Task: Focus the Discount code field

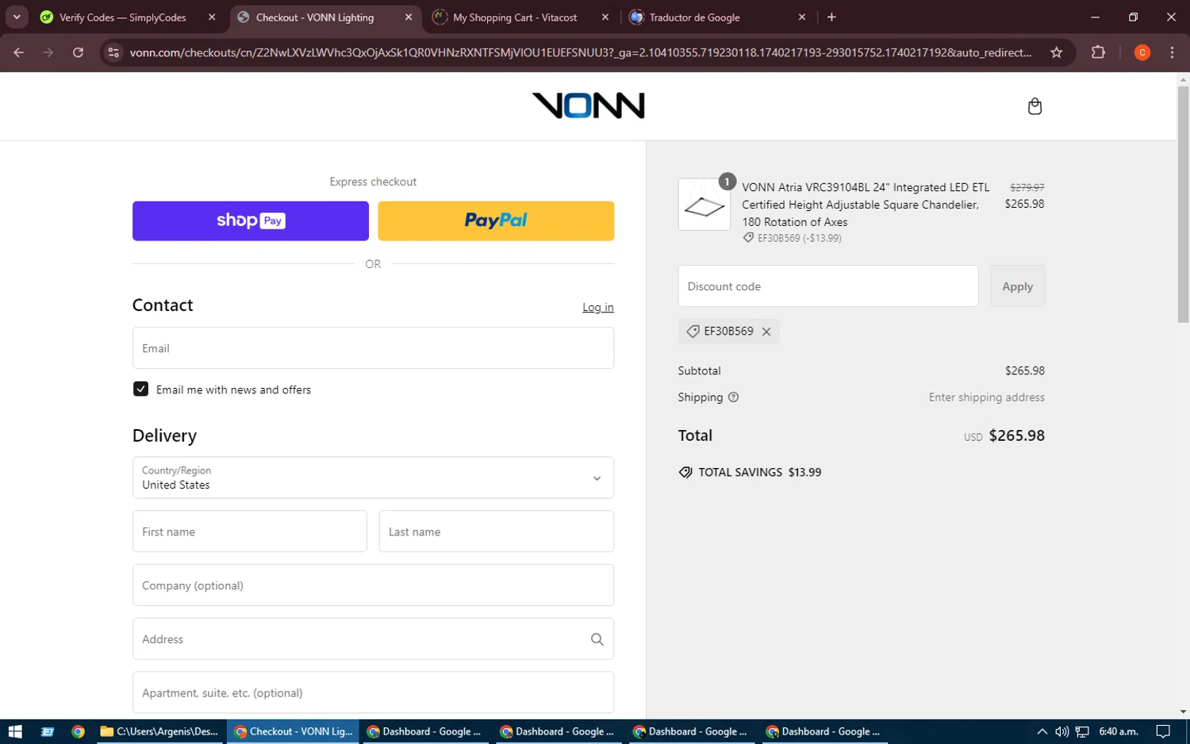Action: (x=828, y=286)
